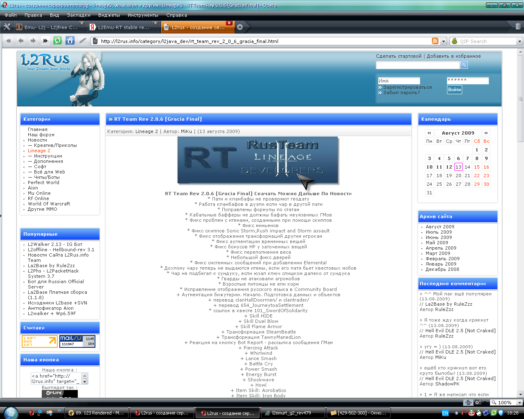Click the Зарегистрироваться link
The width and height of the screenshot is (524, 419).
(407, 87)
